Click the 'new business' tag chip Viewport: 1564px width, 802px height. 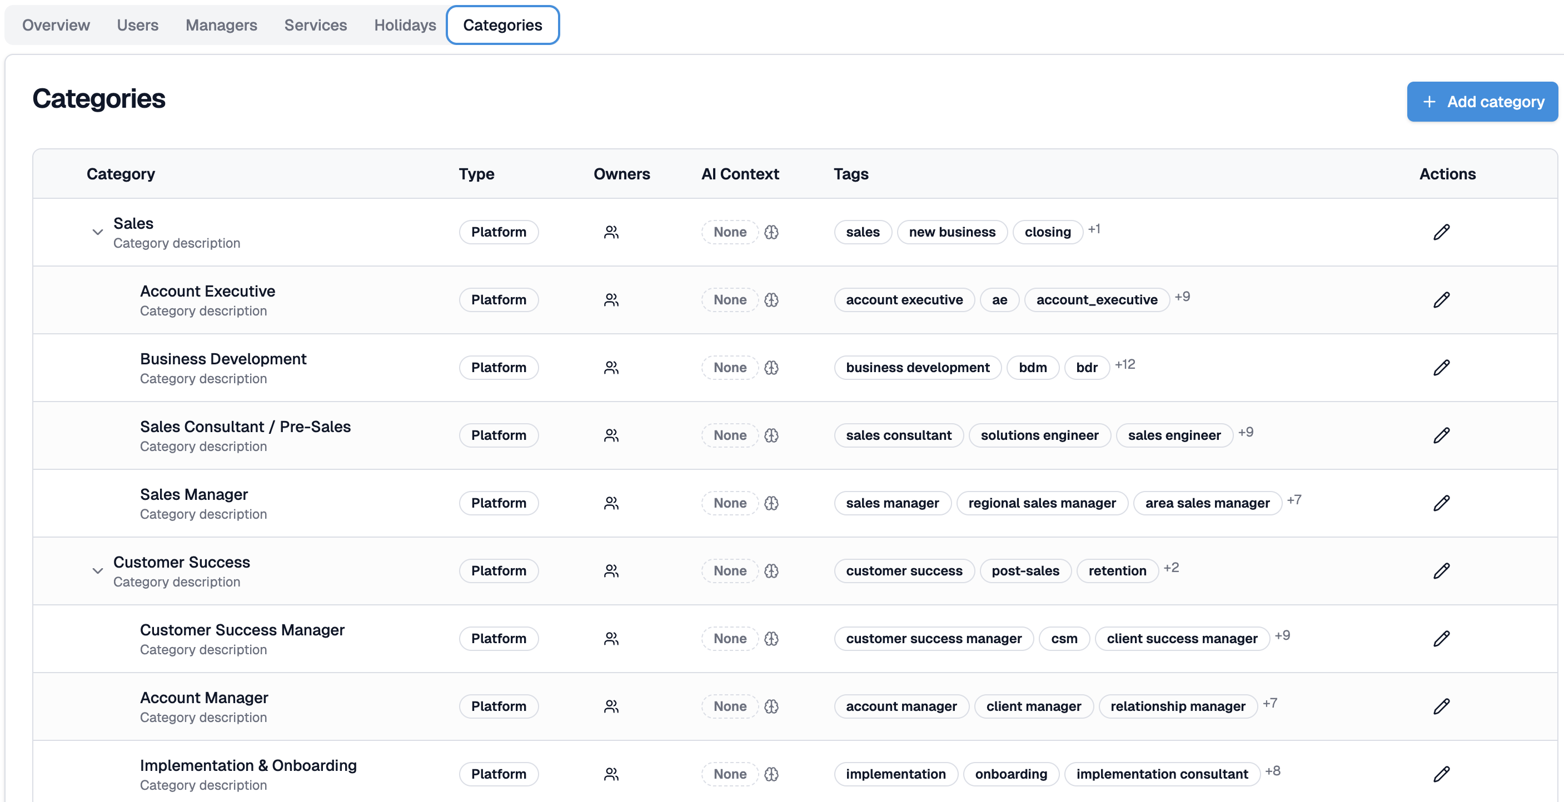click(952, 232)
